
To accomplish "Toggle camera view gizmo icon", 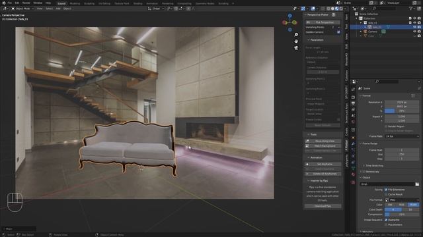I will tap(296, 48).
